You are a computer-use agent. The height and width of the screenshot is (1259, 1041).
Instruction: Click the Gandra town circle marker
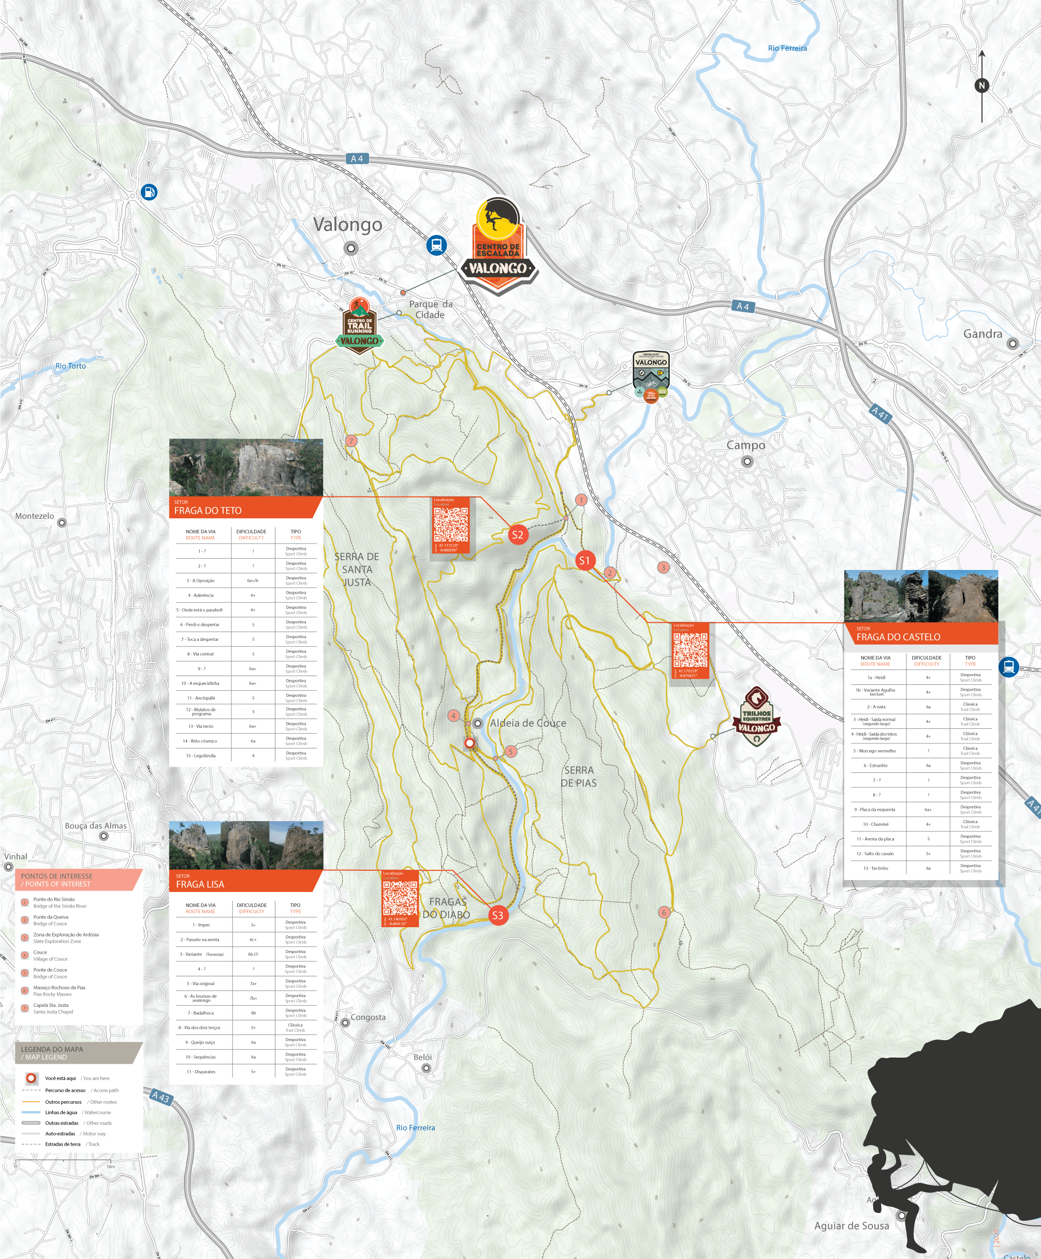(1013, 344)
